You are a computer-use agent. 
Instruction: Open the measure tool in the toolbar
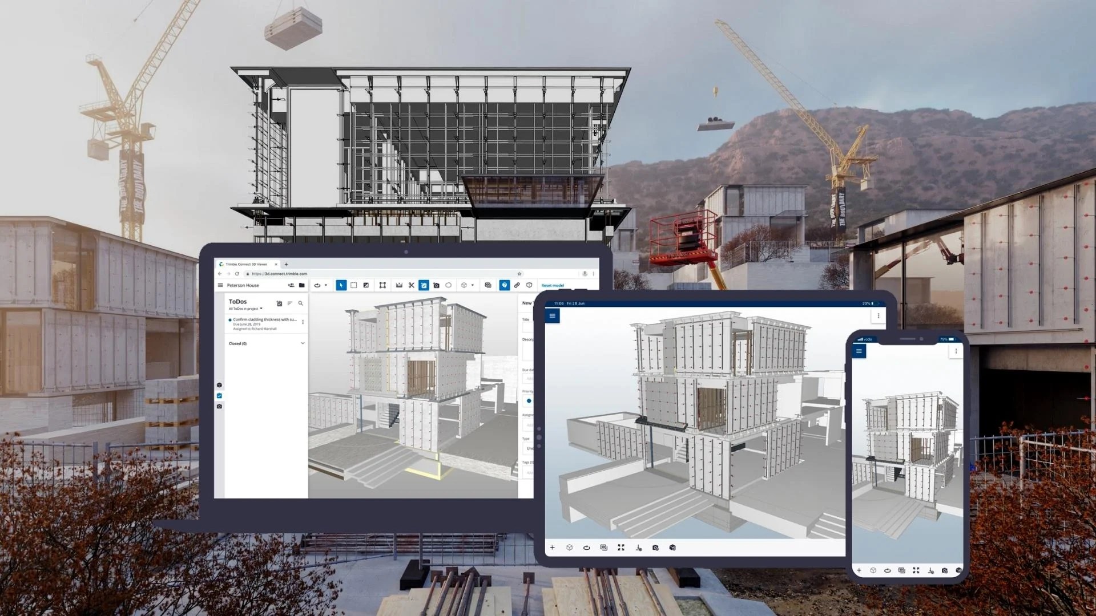click(x=400, y=286)
